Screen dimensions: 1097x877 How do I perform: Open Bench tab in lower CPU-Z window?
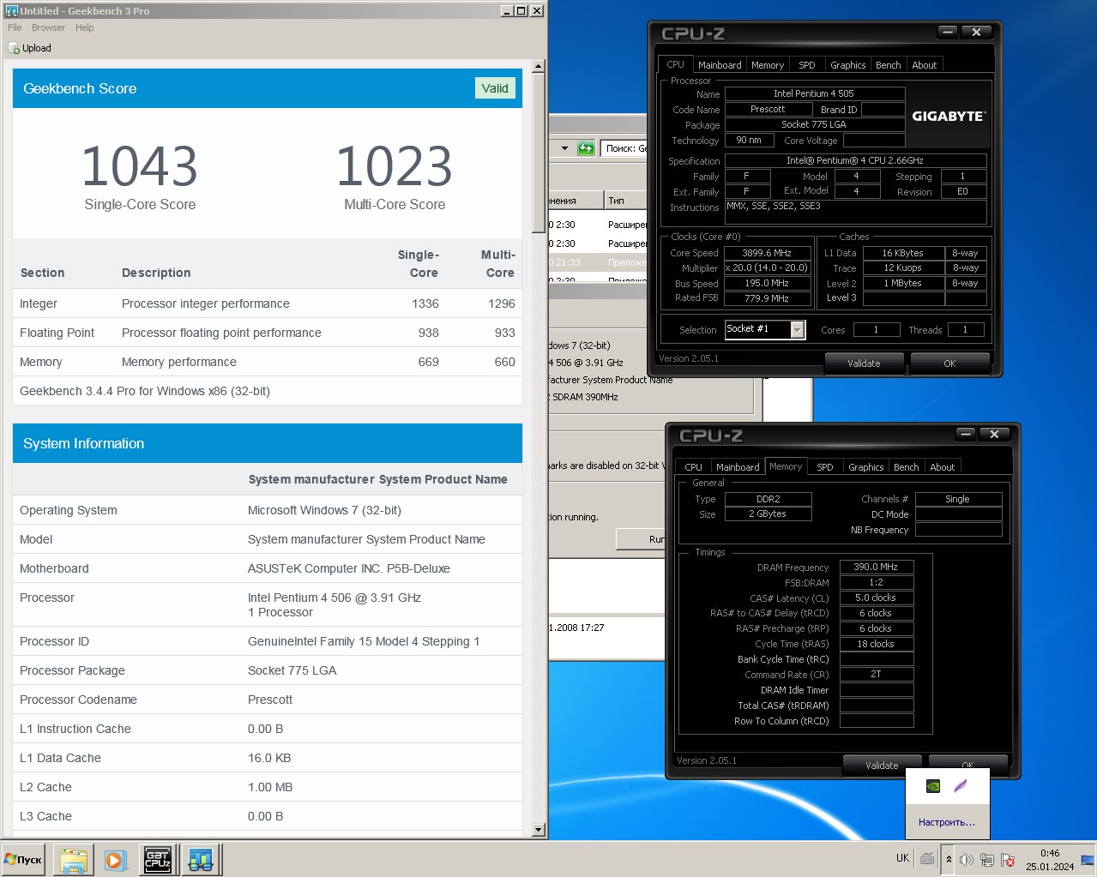[907, 467]
